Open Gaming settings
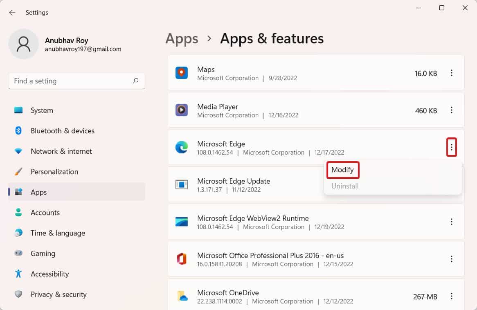Viewport: 477px width, 310px height. coord(76,254)
